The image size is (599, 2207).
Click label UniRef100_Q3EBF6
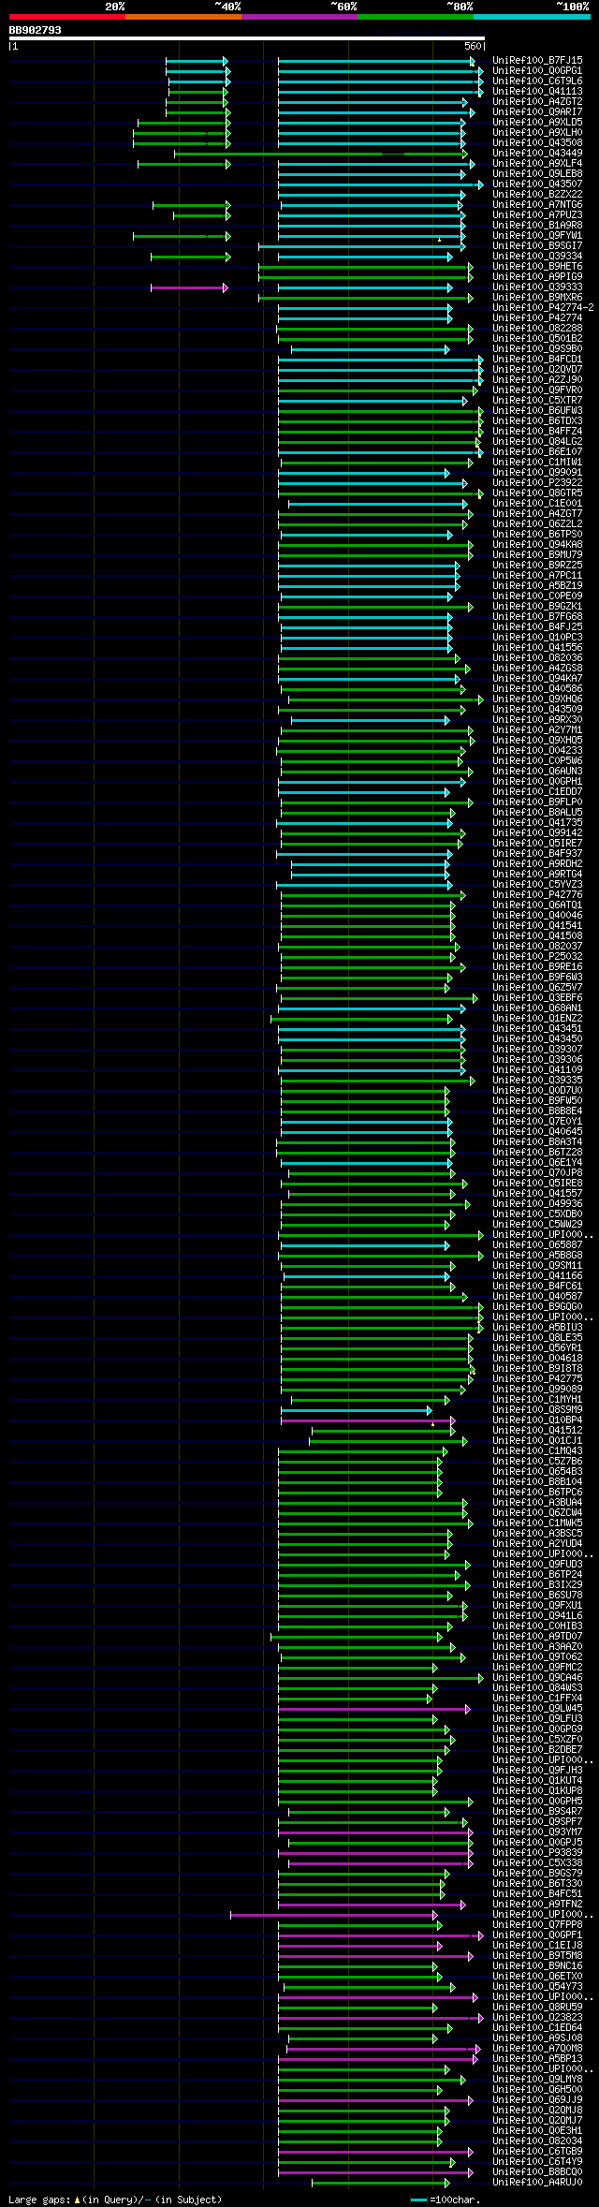coord(537,997)
